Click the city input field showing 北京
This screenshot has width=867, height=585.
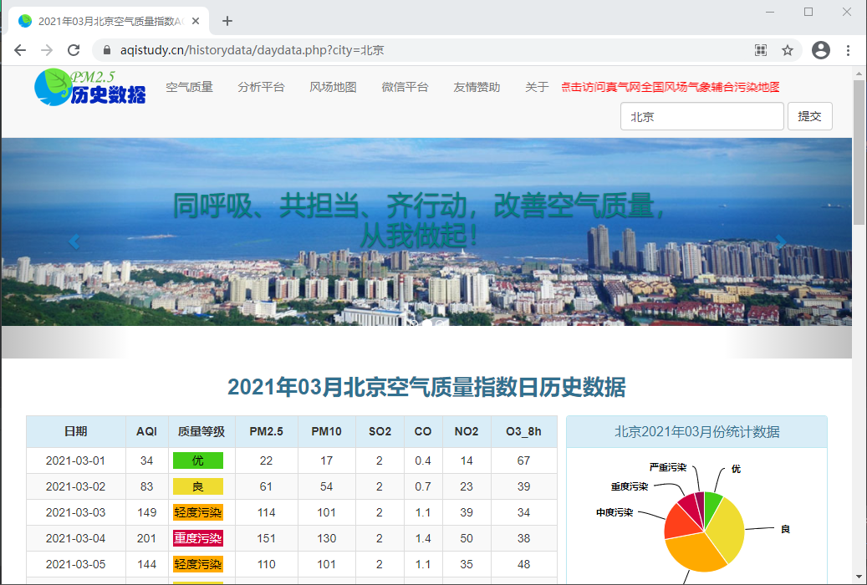coord(701,116)
